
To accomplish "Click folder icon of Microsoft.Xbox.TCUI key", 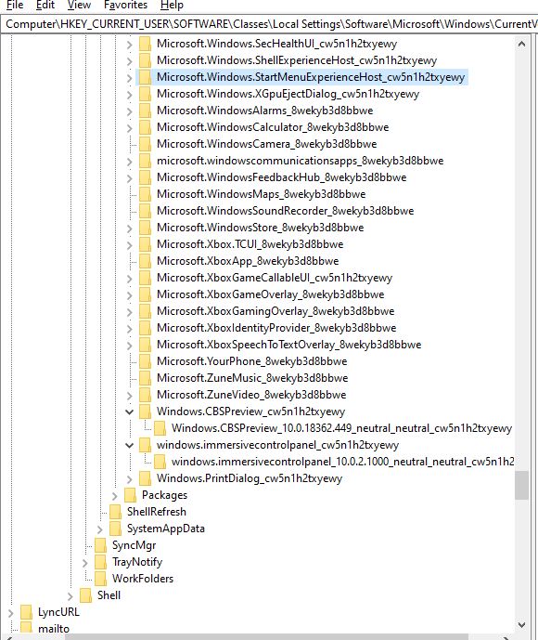I will coord(145,244).
